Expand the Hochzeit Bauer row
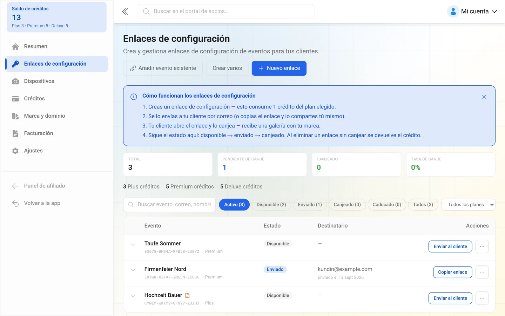This screenshot has height=316, width=505. point(133,296)
